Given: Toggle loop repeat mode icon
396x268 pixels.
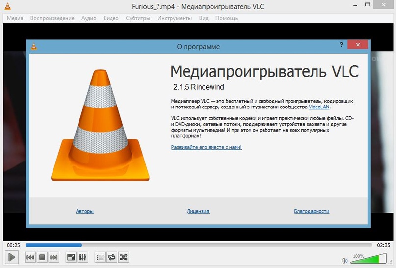Looking at the screenshot, I should pos(111,257).
